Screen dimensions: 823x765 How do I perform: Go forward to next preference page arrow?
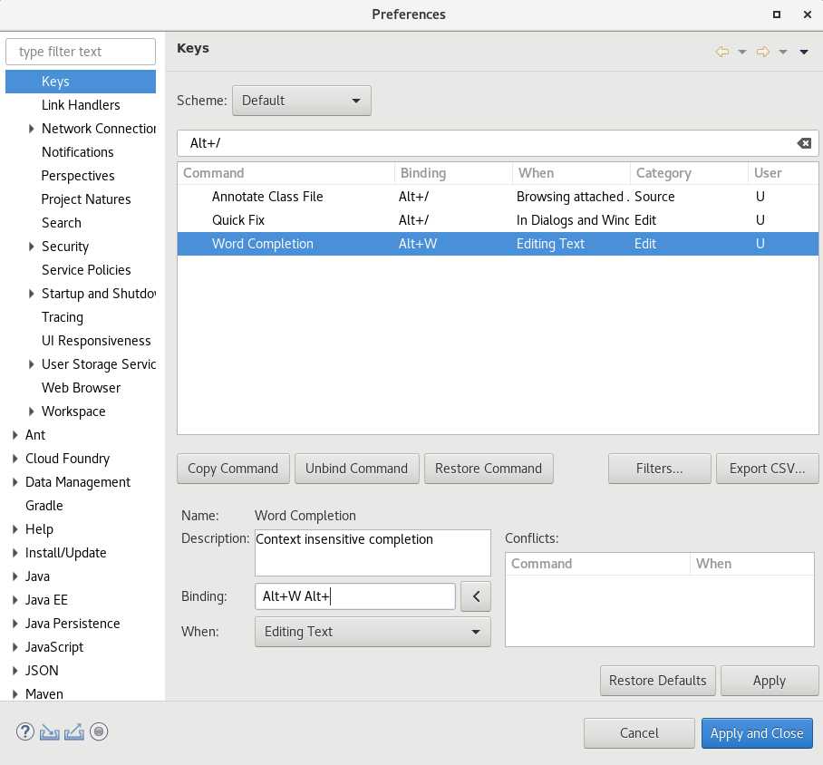tap(762, 52)
